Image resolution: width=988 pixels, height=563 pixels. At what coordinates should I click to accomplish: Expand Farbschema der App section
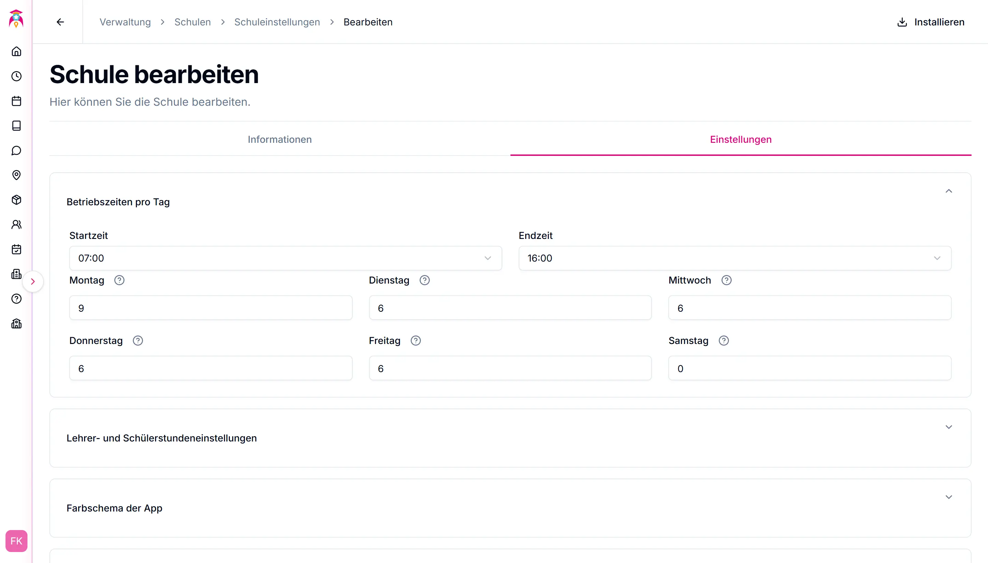pyautogui.click(x=948, y=497)
